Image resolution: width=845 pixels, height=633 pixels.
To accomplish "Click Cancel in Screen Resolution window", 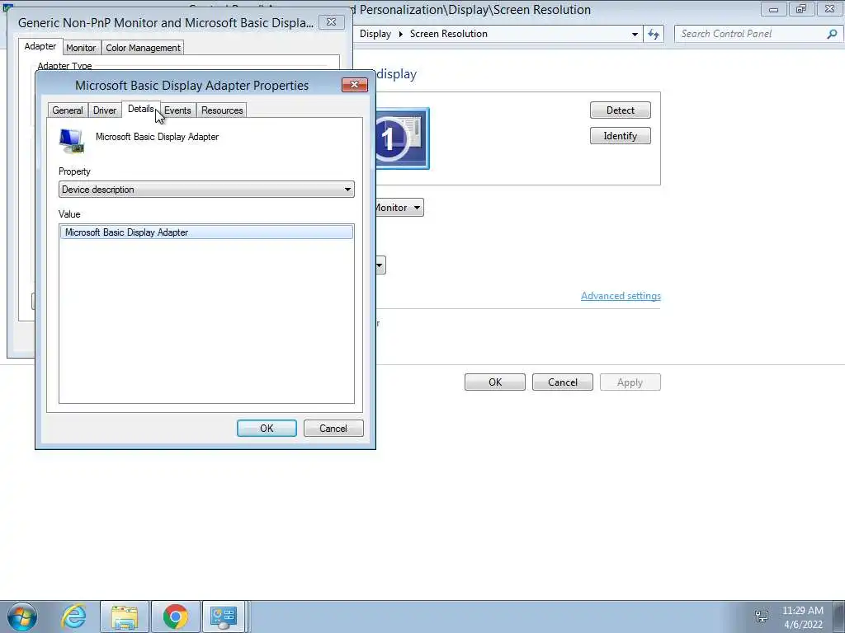I will click(563, 382).
